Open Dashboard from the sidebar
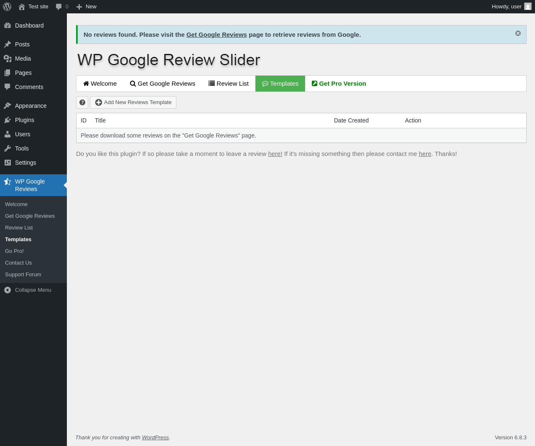Image resolution: width=535 pixels, height=446 pixels. coord(29,25)
